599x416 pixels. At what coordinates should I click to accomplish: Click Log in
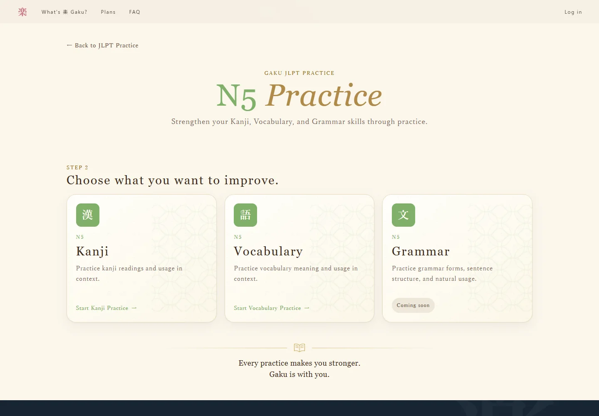click(x=573, y=12)
